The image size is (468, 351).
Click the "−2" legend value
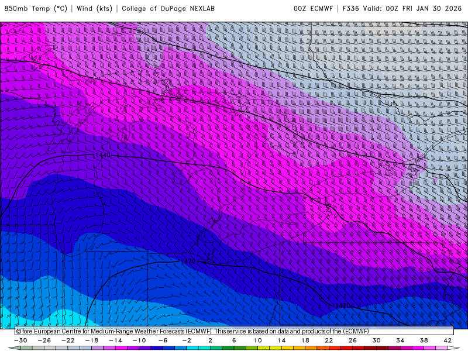[x=187, y=340]
